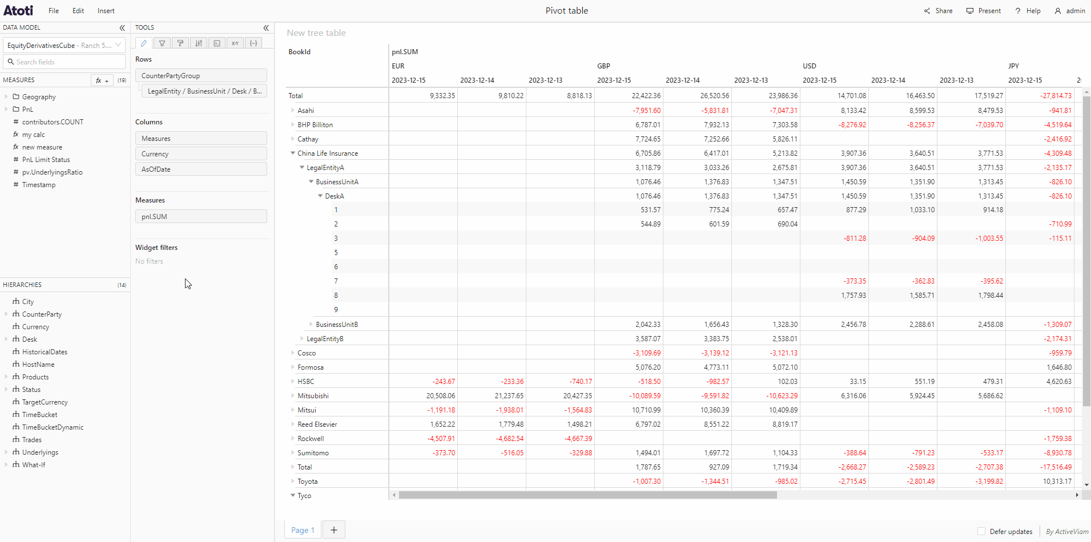Open the paint roller Style tool tab
The image size is (1091, 542).
click(180, 43)
